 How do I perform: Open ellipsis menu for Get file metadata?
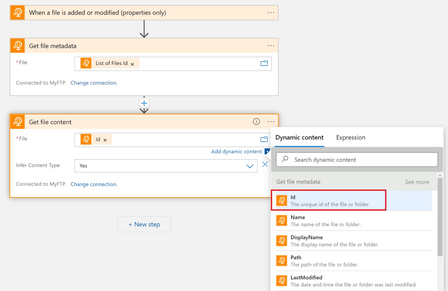[x=271, y=46]
